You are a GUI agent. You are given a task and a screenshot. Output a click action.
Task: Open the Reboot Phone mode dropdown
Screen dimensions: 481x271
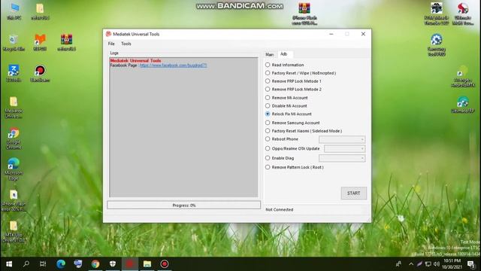342,139
